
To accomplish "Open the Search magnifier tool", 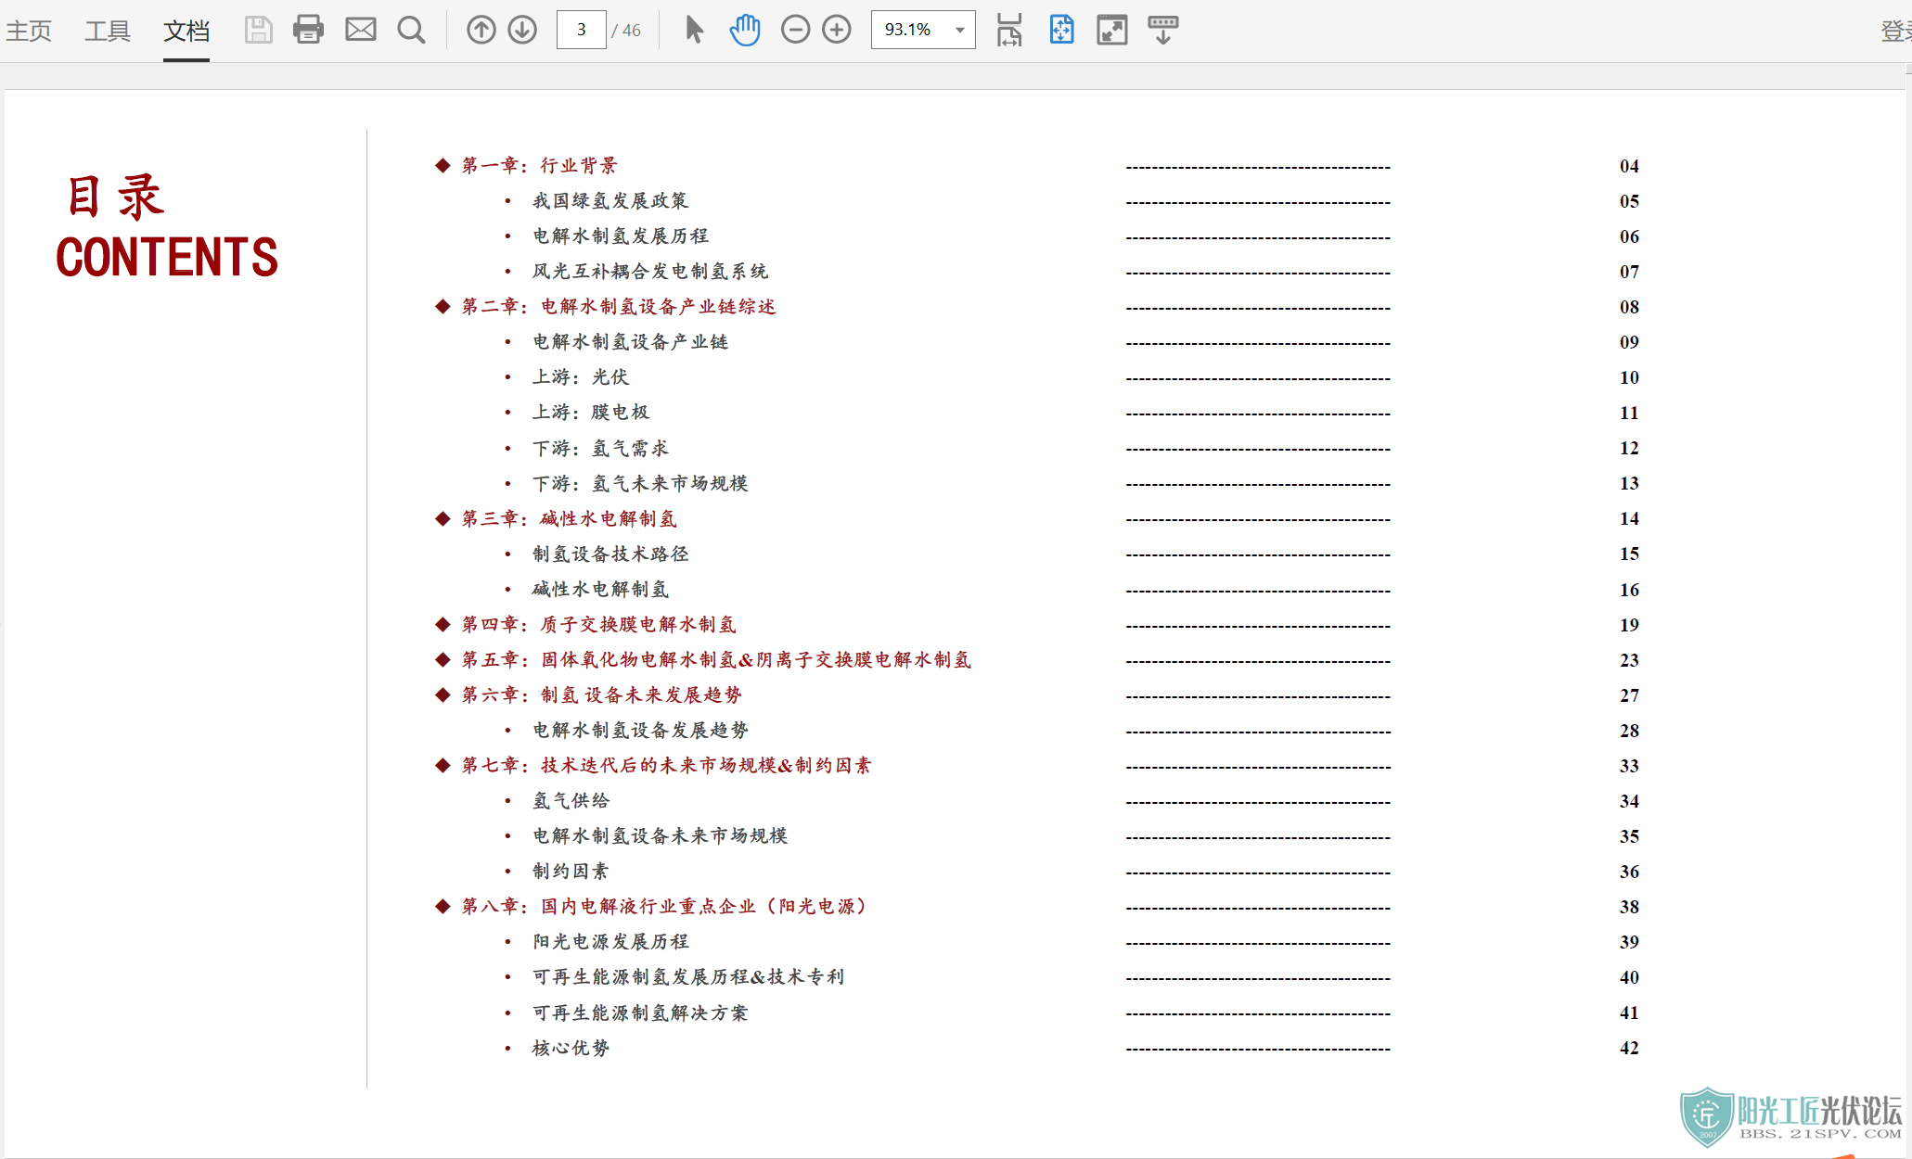I will click(411, 31).
